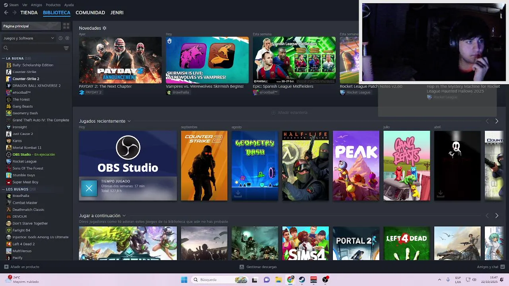The height and width of the screenshot is (286, 509).
Task: Open the JENRI profile tab
Action: click(x=117, y=13)
